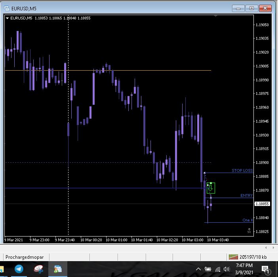Screen dimensions: 278x277
Task: Select the ENTRY line label
Action: pos(246,195)
